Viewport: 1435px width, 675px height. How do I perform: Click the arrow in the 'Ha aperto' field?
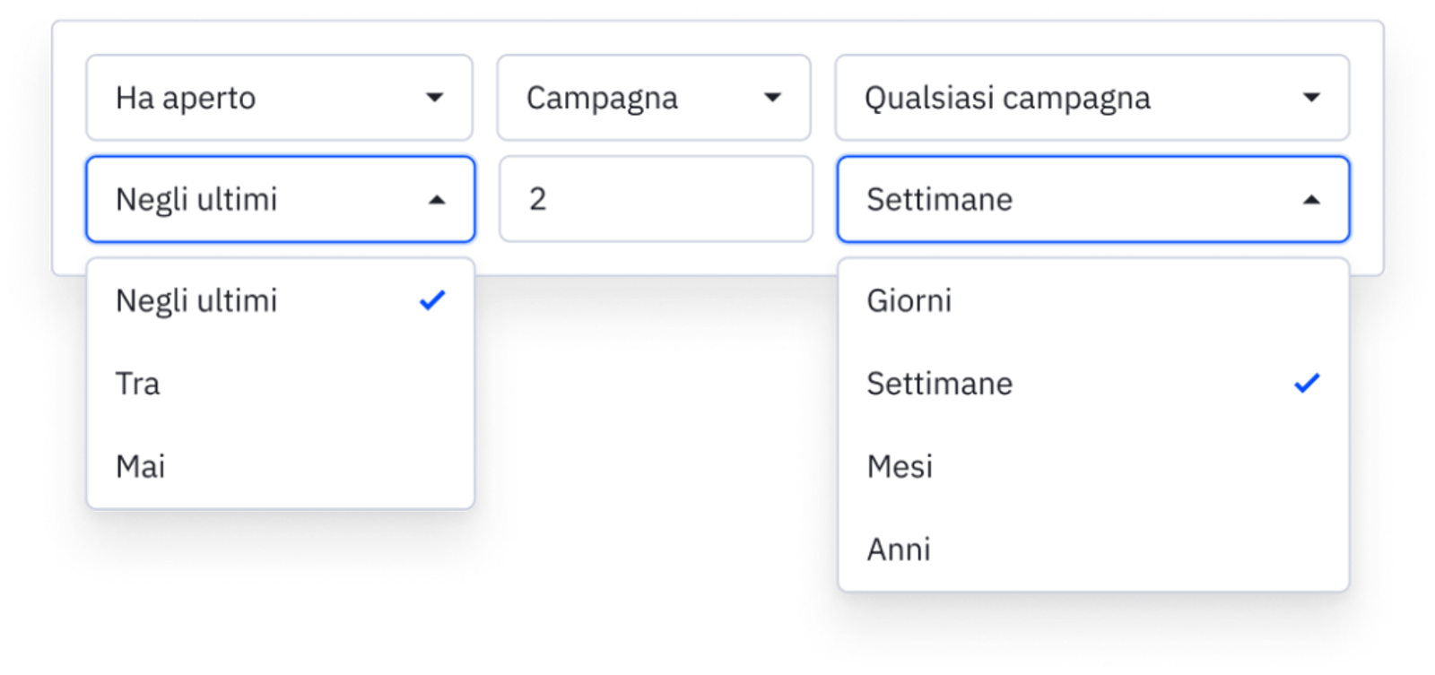pyautogui.click(x=435, y=98)
